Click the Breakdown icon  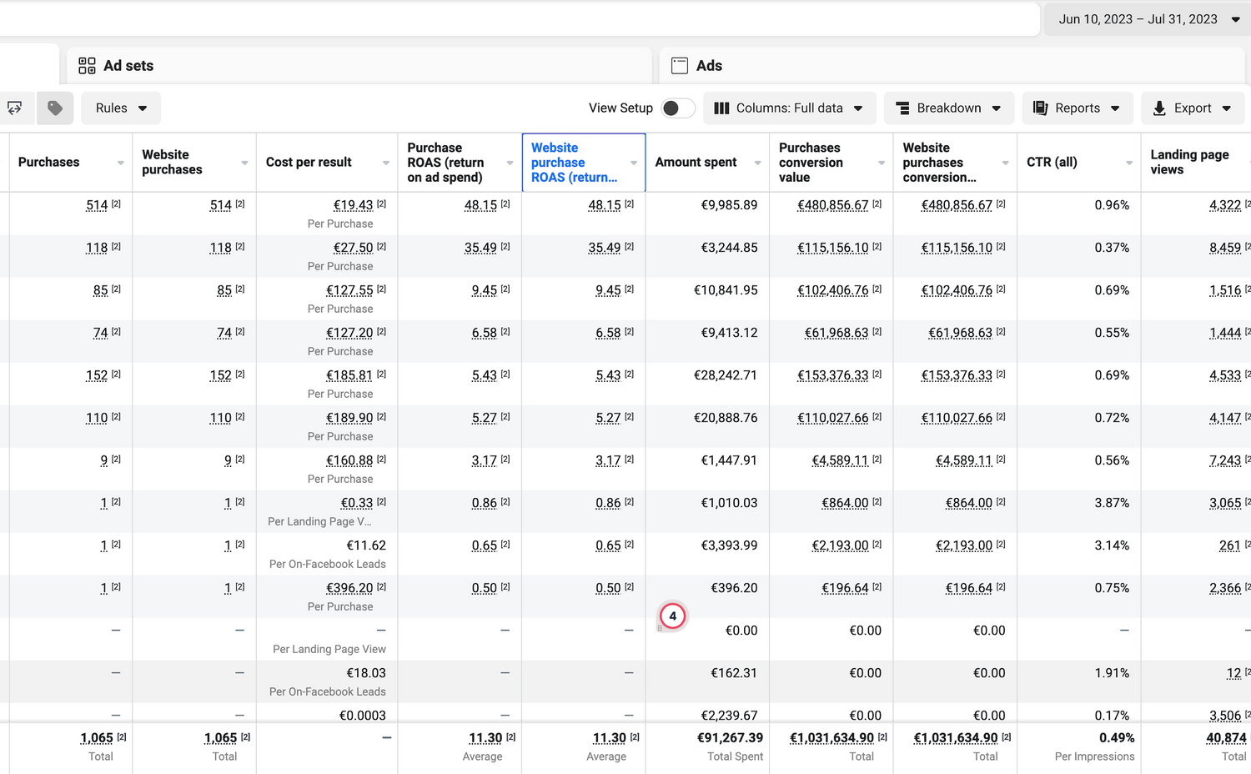902,108
